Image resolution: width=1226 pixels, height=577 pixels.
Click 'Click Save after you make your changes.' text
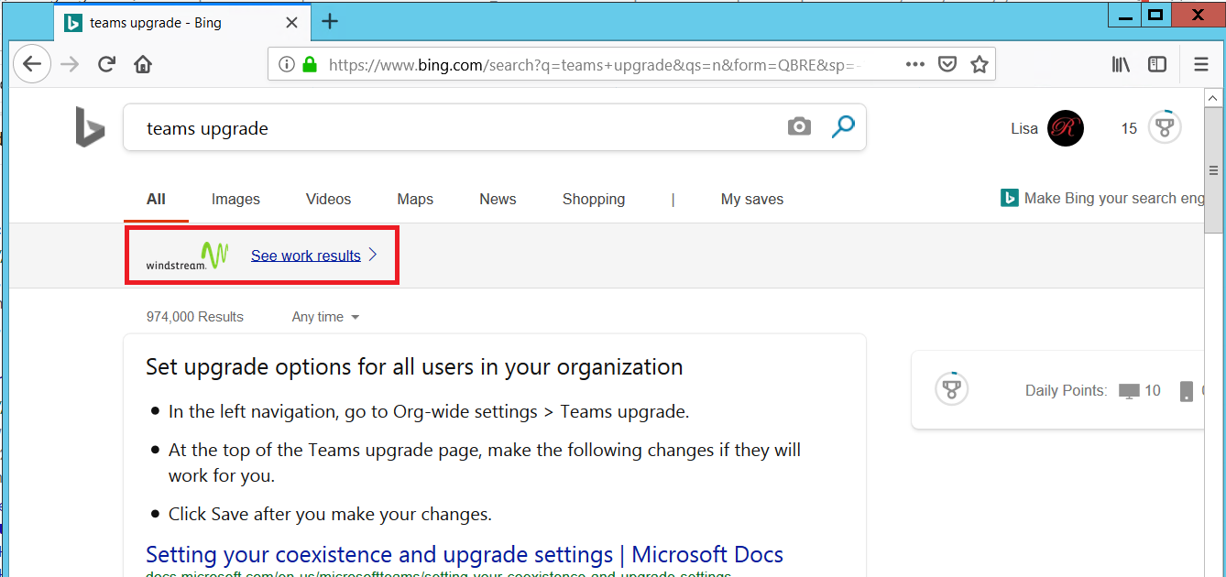pyautogui.click(x=330, y=514)
